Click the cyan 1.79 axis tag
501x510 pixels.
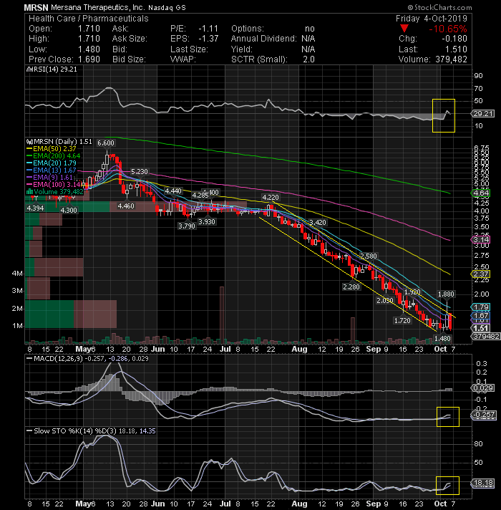tap(480, 307)
